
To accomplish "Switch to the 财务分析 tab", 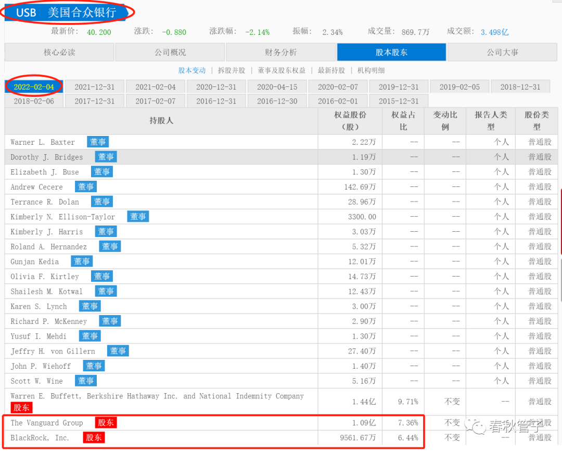I will tap(281, 53).
